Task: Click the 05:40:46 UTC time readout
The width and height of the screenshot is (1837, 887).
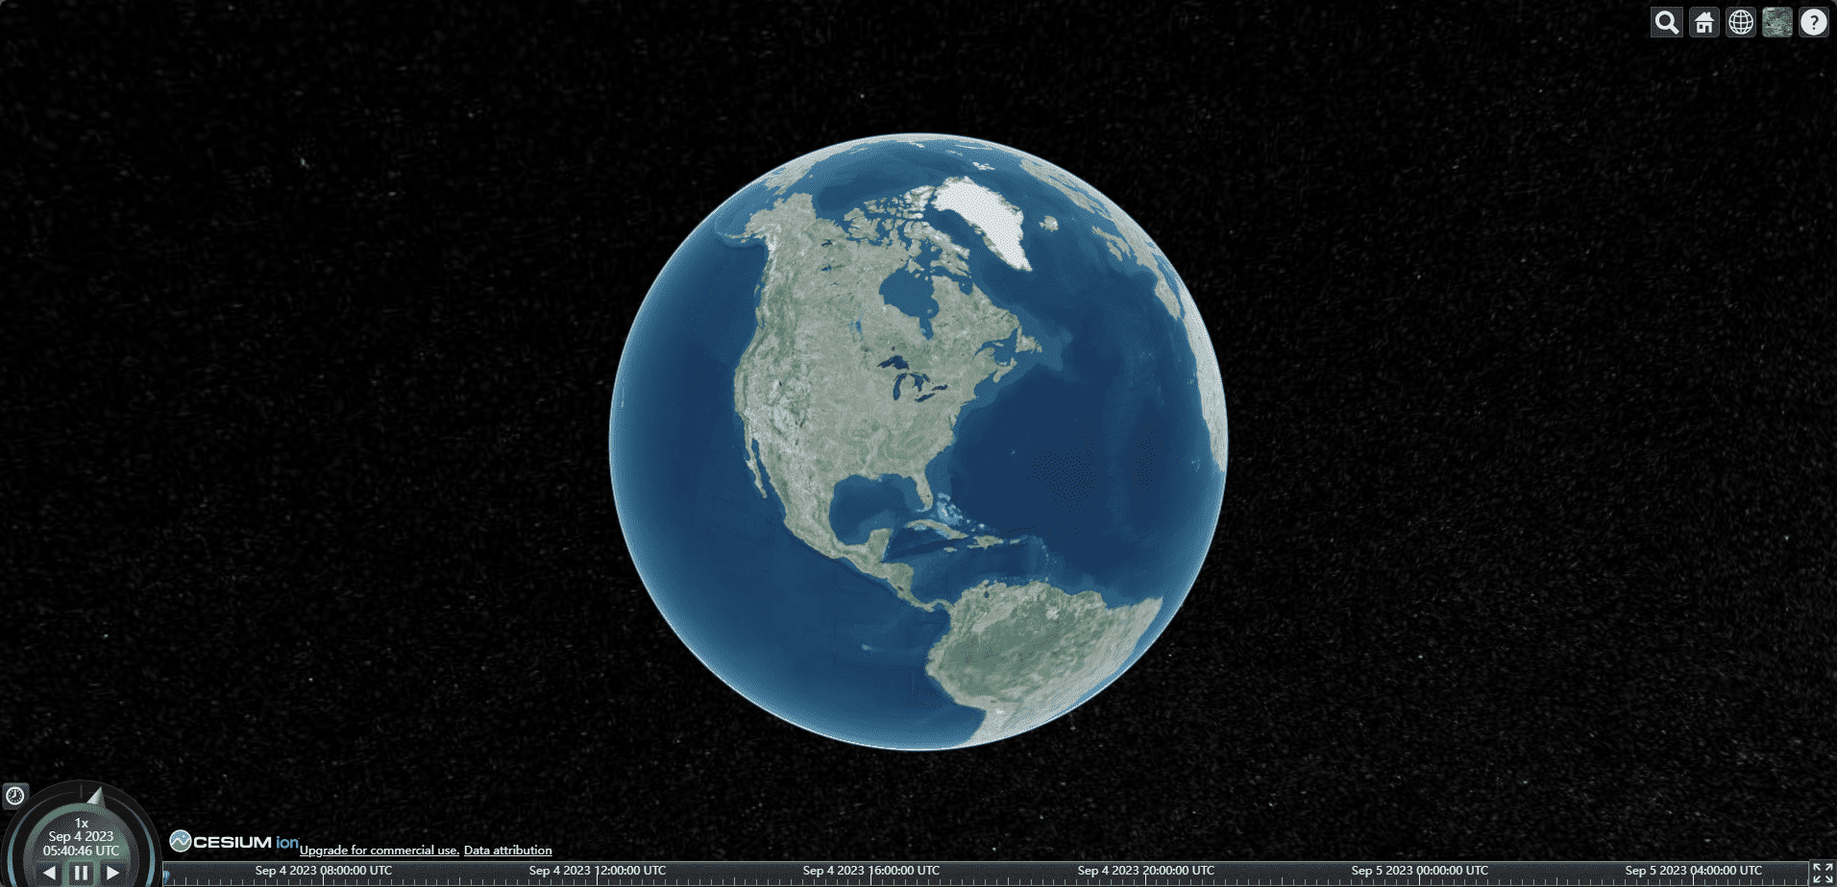Action: tap(82, 851)
